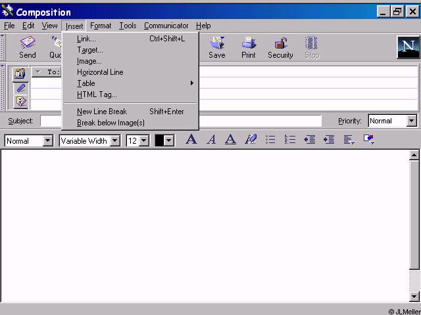The height and width of the screenshot is (315, 421).
Task: Open the font size 12 dropdown
Action: tap(144, 140)
